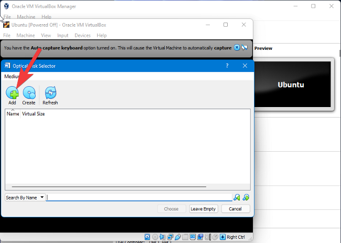341x243 pixels.
Task: Click the CPU virtualization status icon
Action: (x=207, y=237)
